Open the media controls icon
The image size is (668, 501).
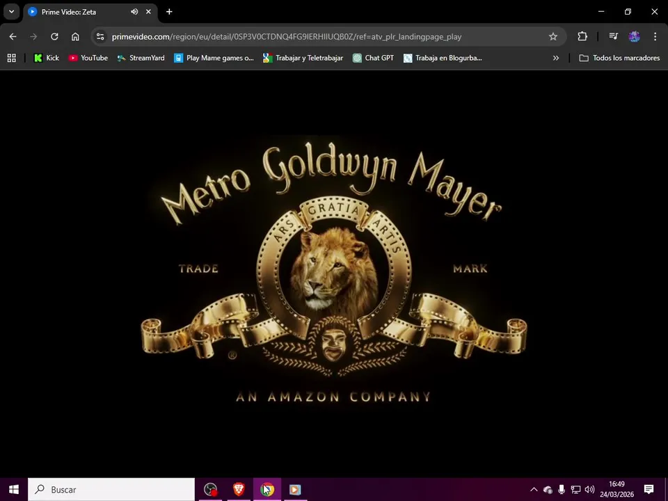[614, 36]
